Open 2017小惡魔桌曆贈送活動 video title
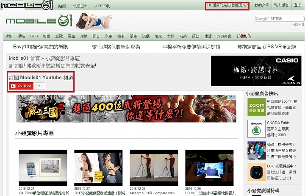This screenshot has height=196, width=305. (100, 193)
